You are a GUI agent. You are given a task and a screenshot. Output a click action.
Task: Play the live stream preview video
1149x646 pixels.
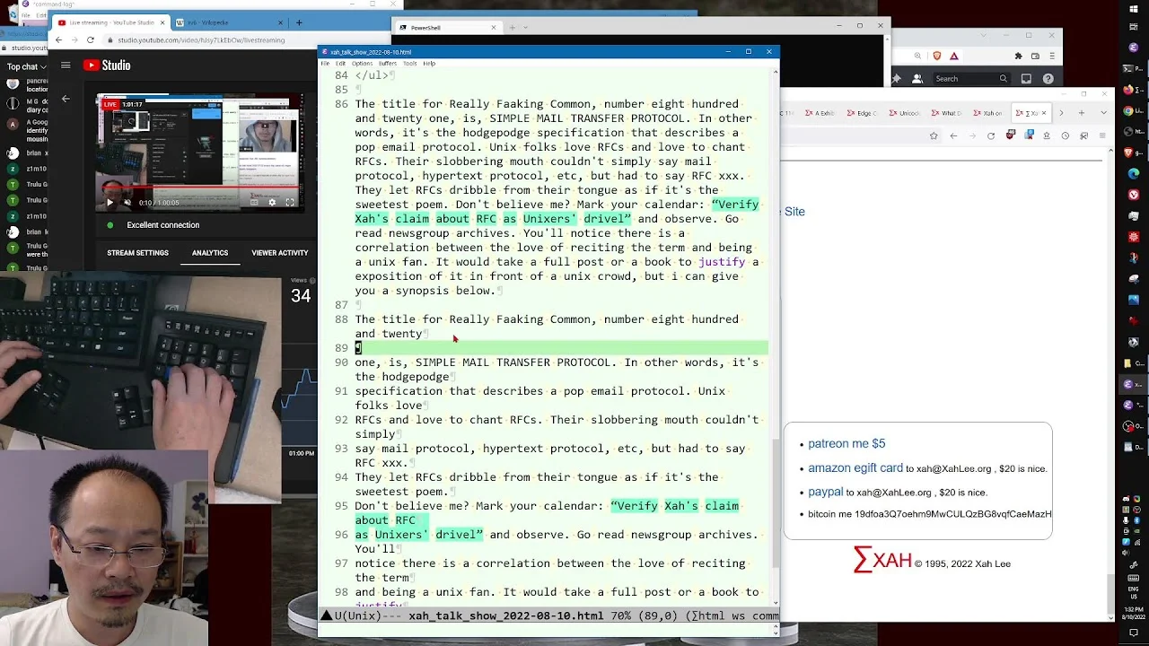(x=110, y=203)
